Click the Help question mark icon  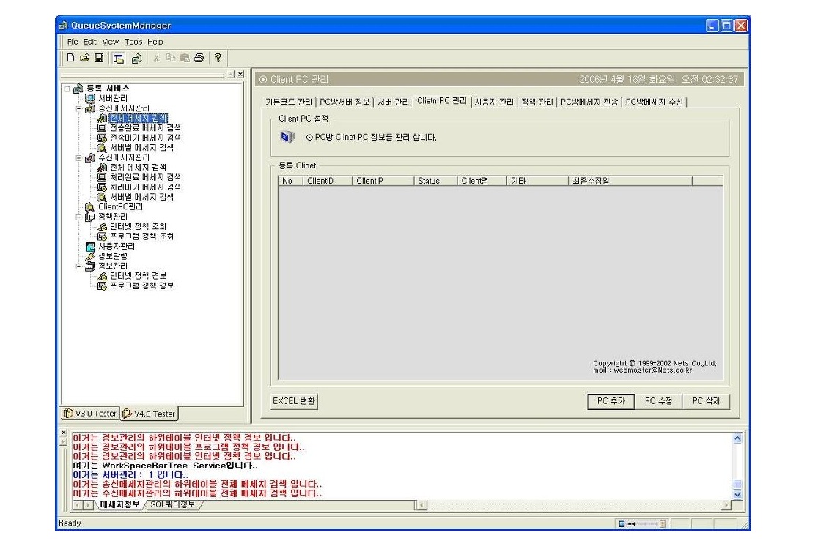tap(218, 58)
